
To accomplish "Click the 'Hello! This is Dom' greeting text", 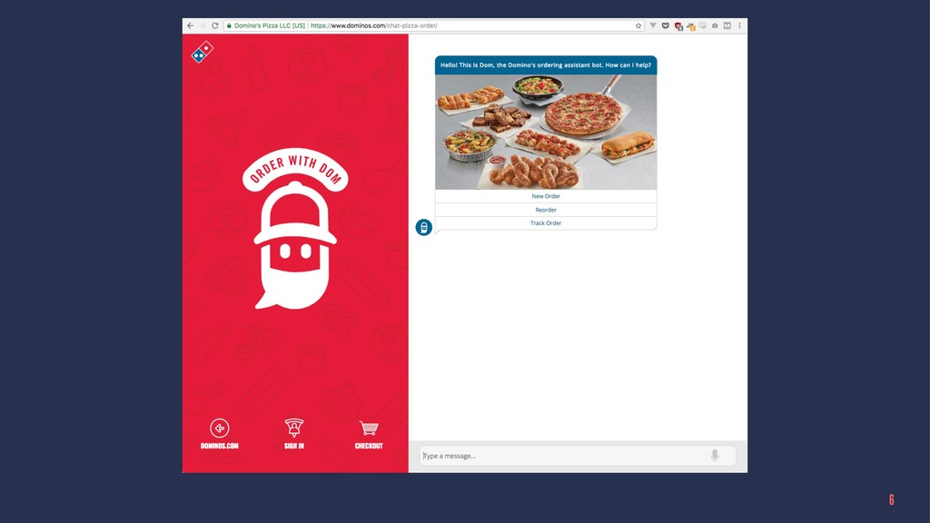I will 546,65.
